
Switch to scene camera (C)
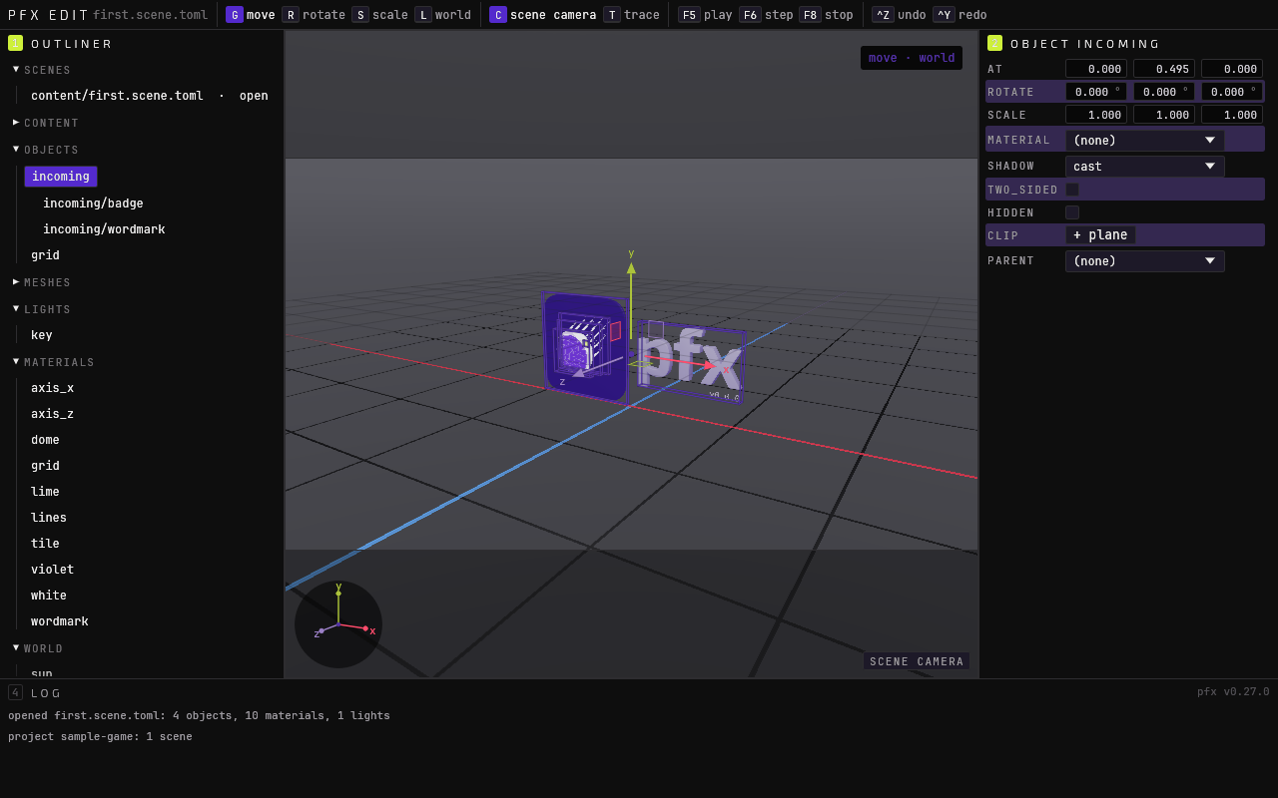pos(542,15)
